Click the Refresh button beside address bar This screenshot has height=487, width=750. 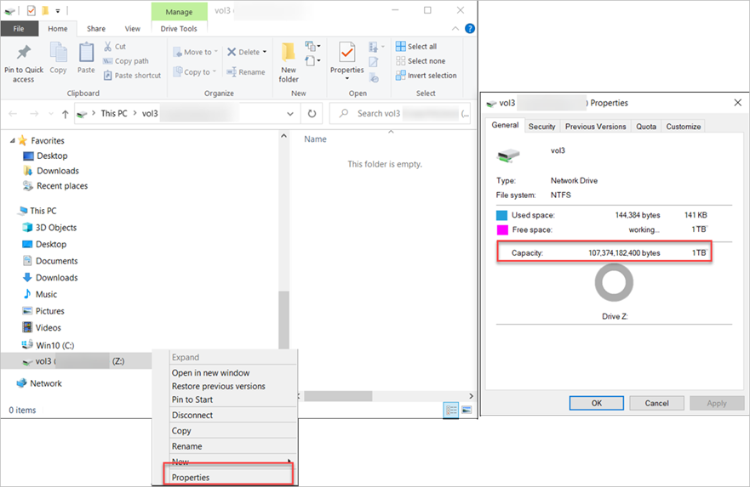tap(312, 114)
